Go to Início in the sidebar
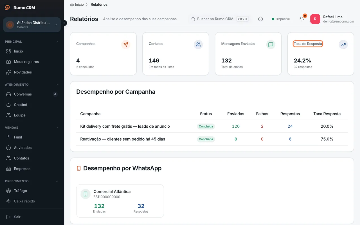The width and height of the screenshot is (360, 225). [32, 51]
